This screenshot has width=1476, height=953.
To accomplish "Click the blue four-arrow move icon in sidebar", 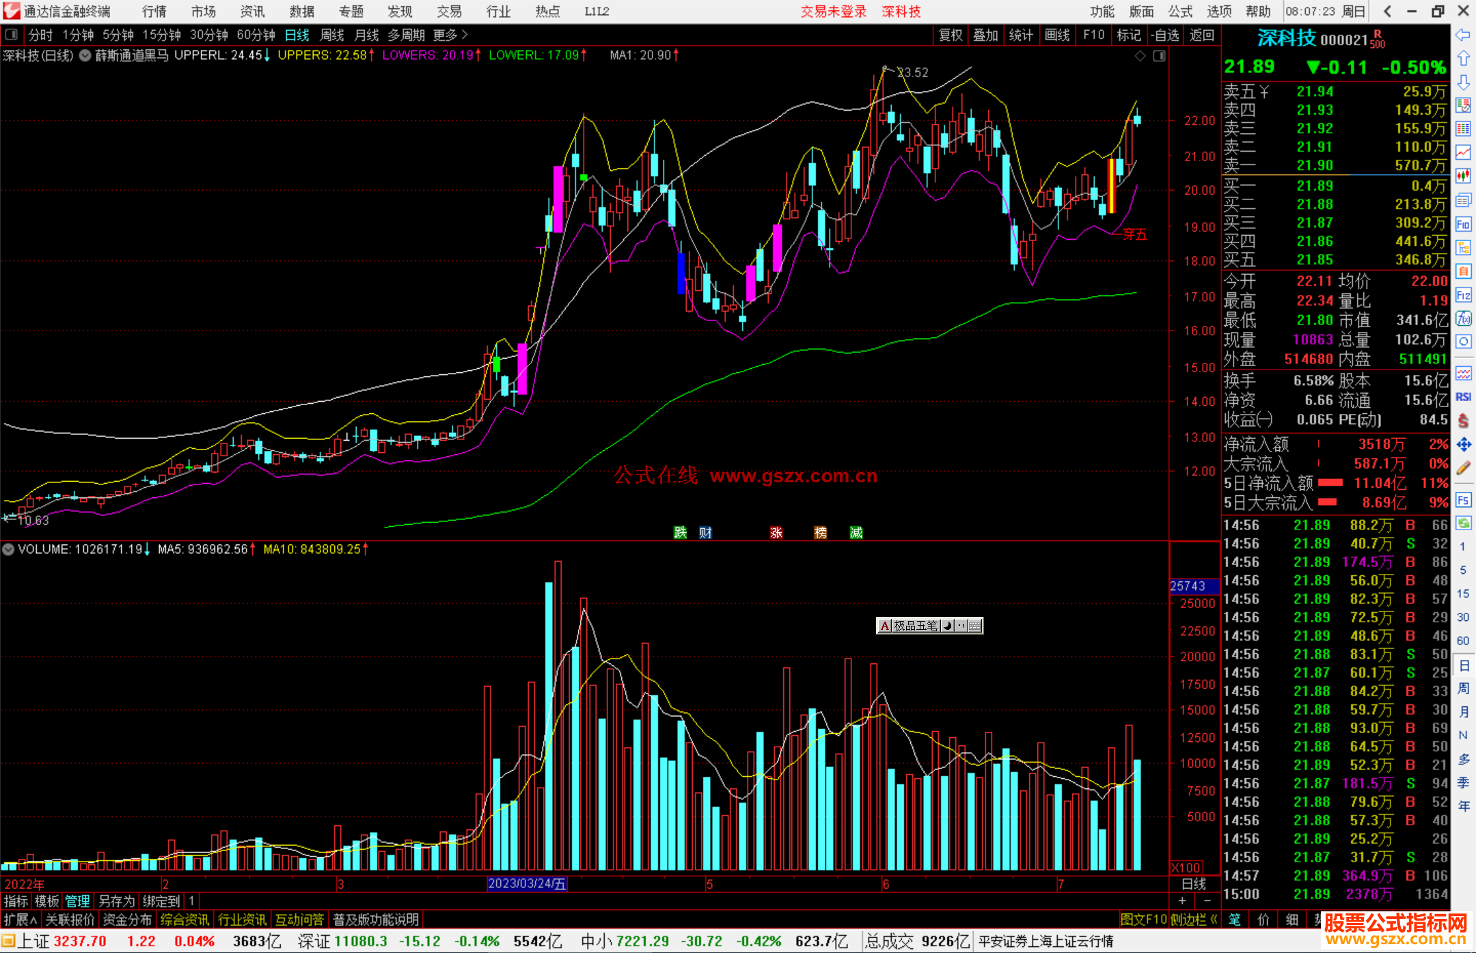I will (1463, 445).
